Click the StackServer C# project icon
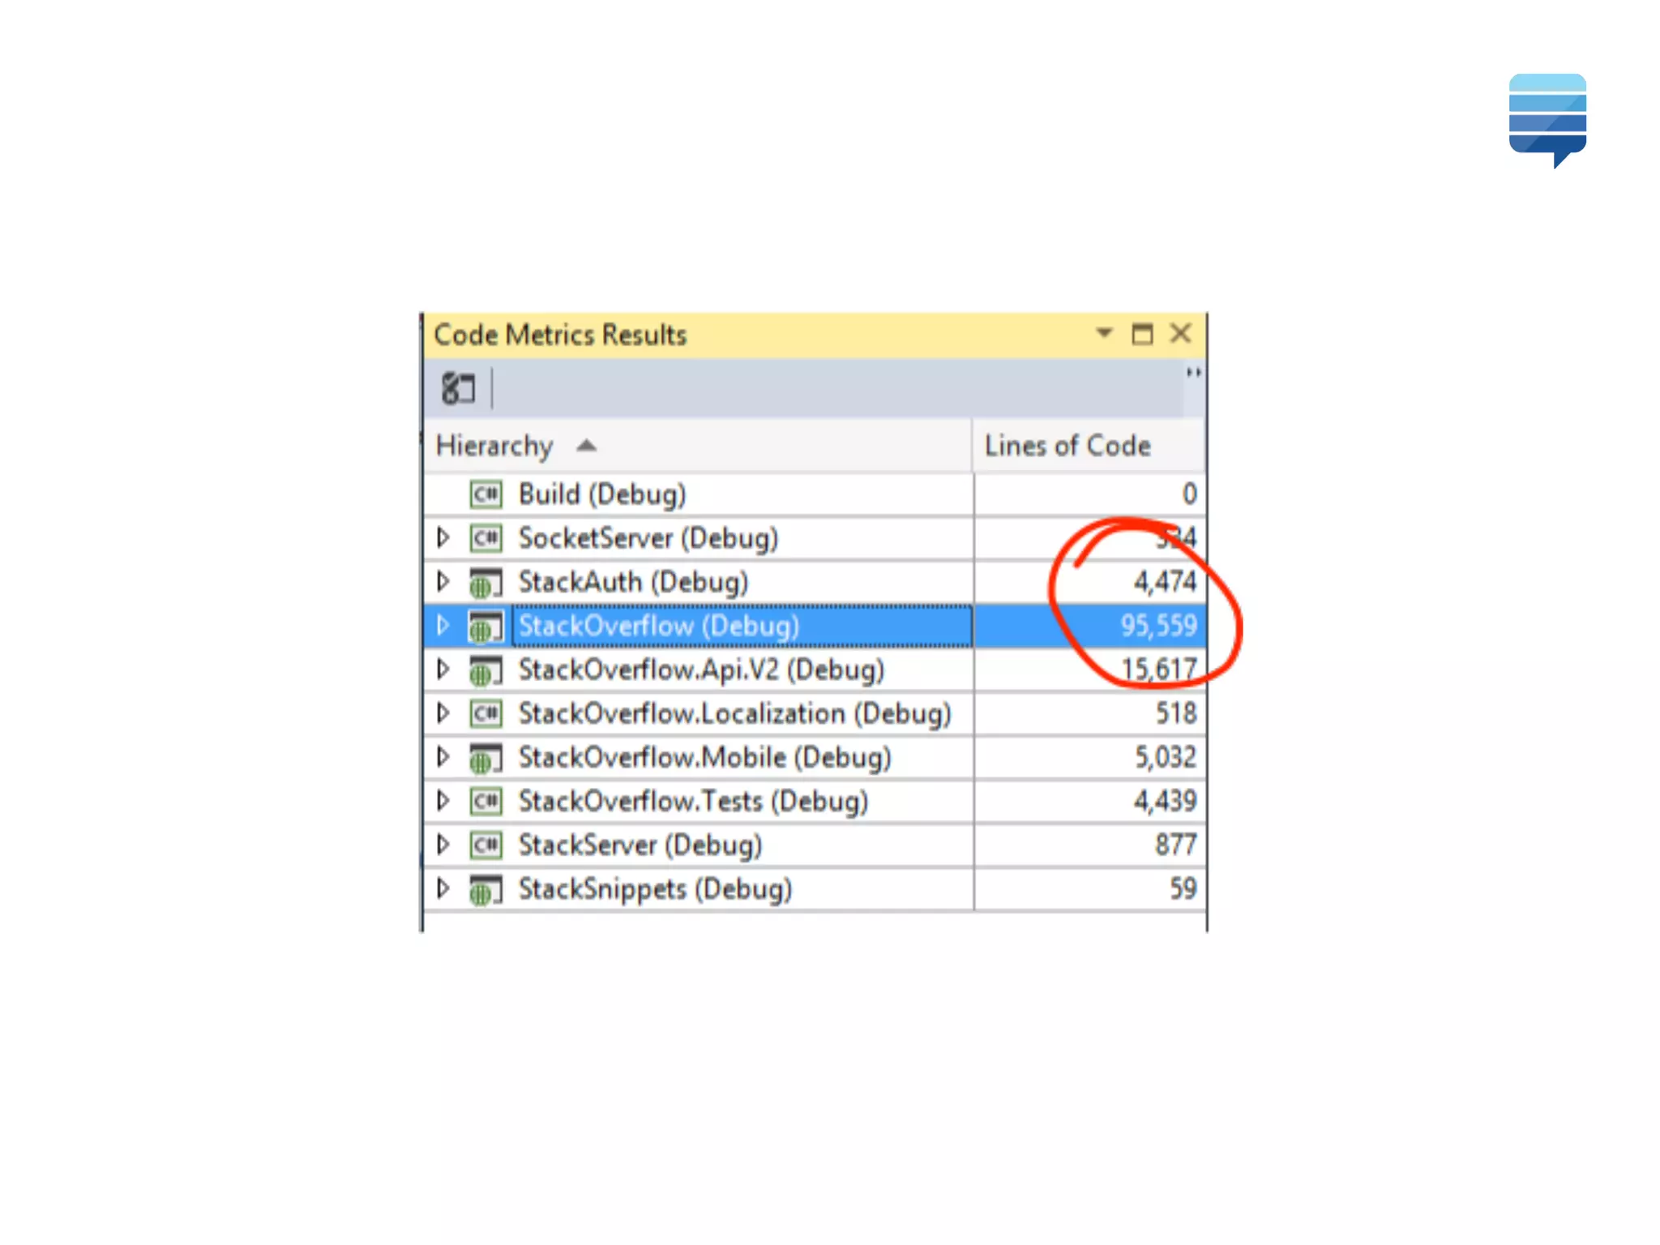 [x=486, y=844]
